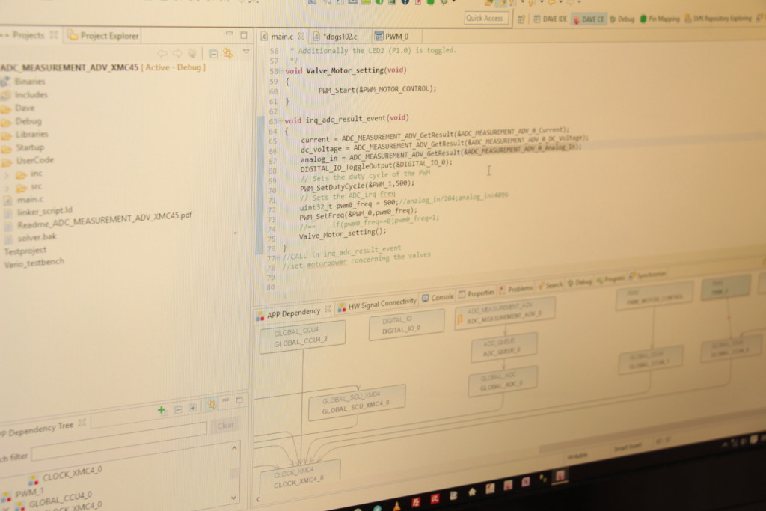Click the collapse-all minus icon in APP Dependency Tree
The width and height of the screenshot is (766, 511).
[x=177, y=409]
